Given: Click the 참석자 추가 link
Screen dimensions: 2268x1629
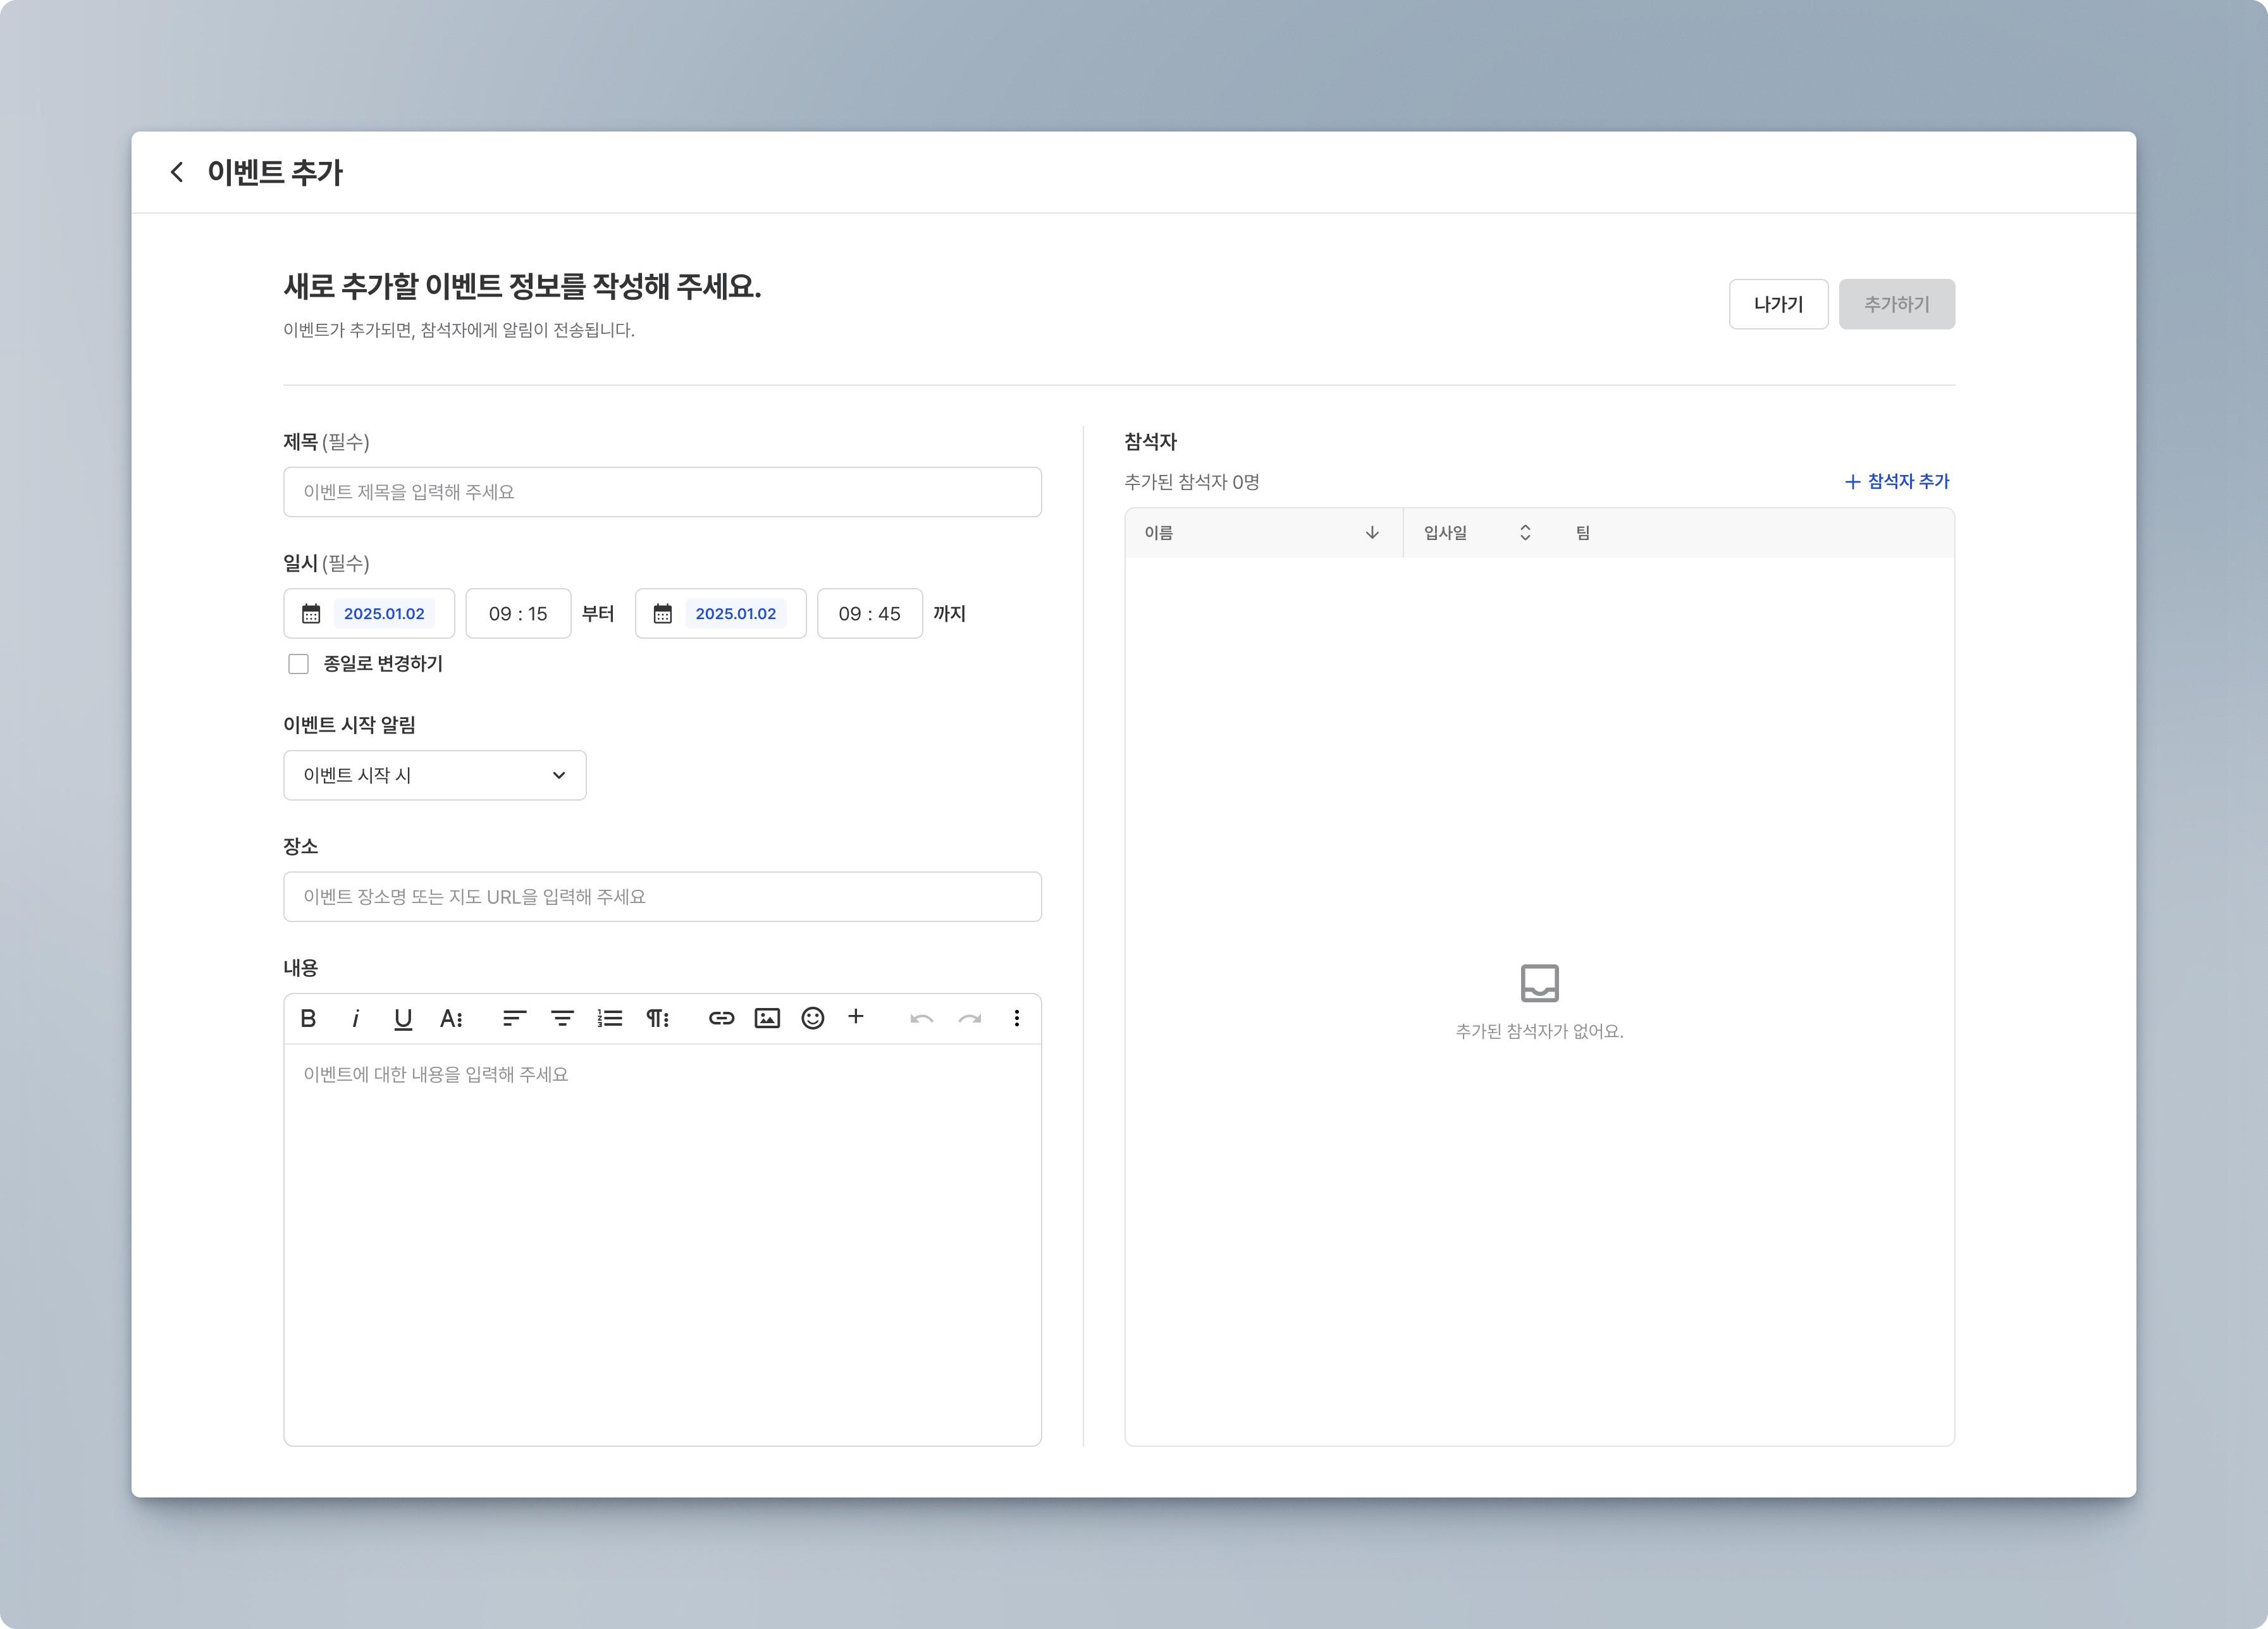Looking at the screenshot, I should pos(1897,482).
